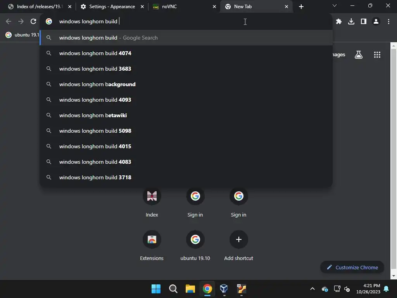Open the Extensions puzzle icon
397x298 pixels.
pyautogui.click(x=339, y=22)
